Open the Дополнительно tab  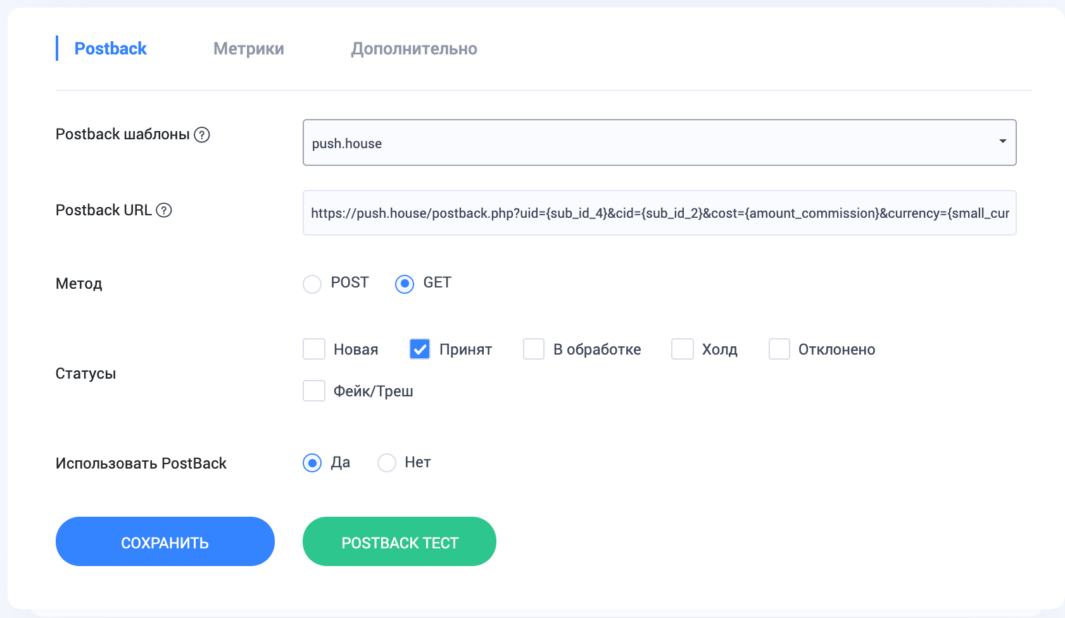(414, 49)
